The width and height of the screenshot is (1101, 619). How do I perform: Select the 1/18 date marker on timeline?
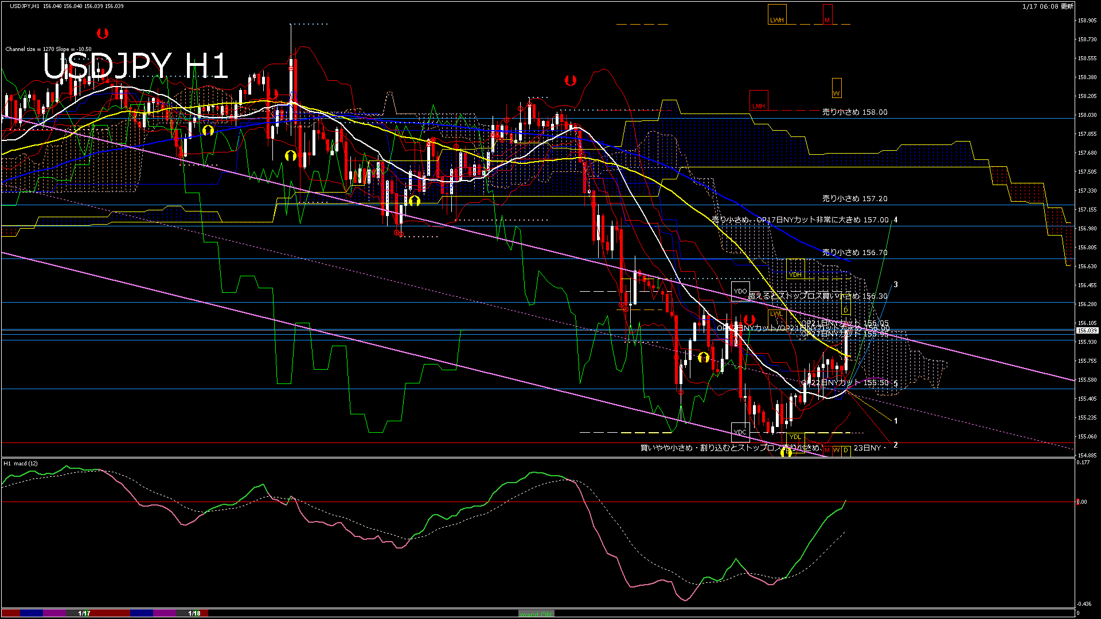pyautogui.click(x=194, y=613)
